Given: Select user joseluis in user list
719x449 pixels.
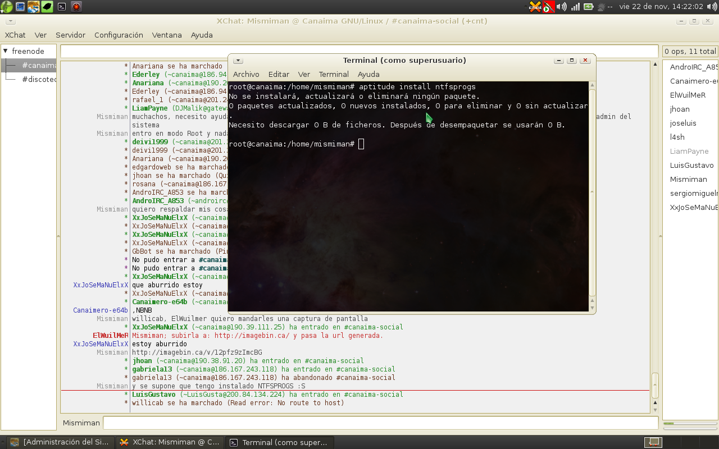Looking at the screenshot, I should pos(683,123).
